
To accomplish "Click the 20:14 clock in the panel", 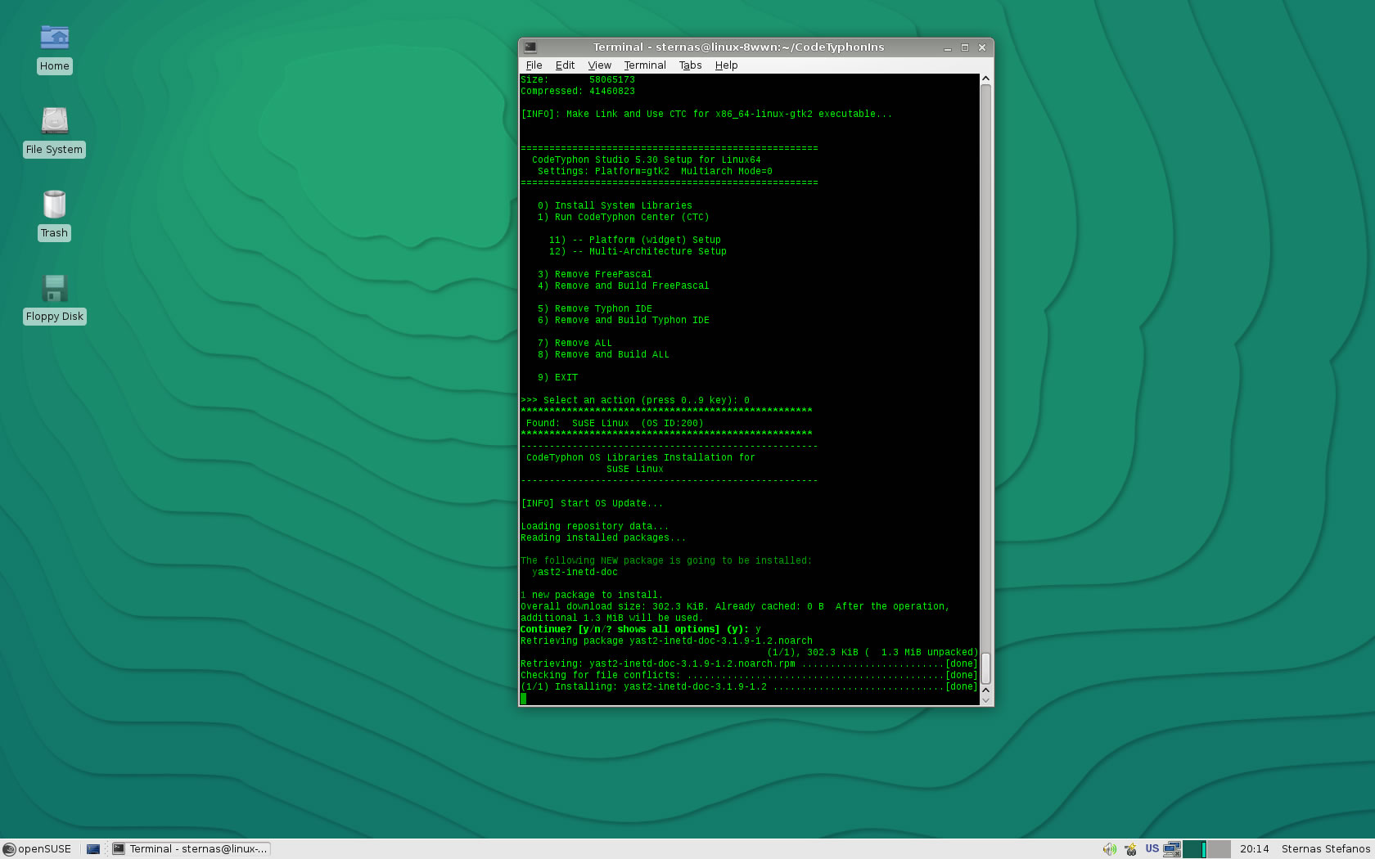I will [1254, 849].
